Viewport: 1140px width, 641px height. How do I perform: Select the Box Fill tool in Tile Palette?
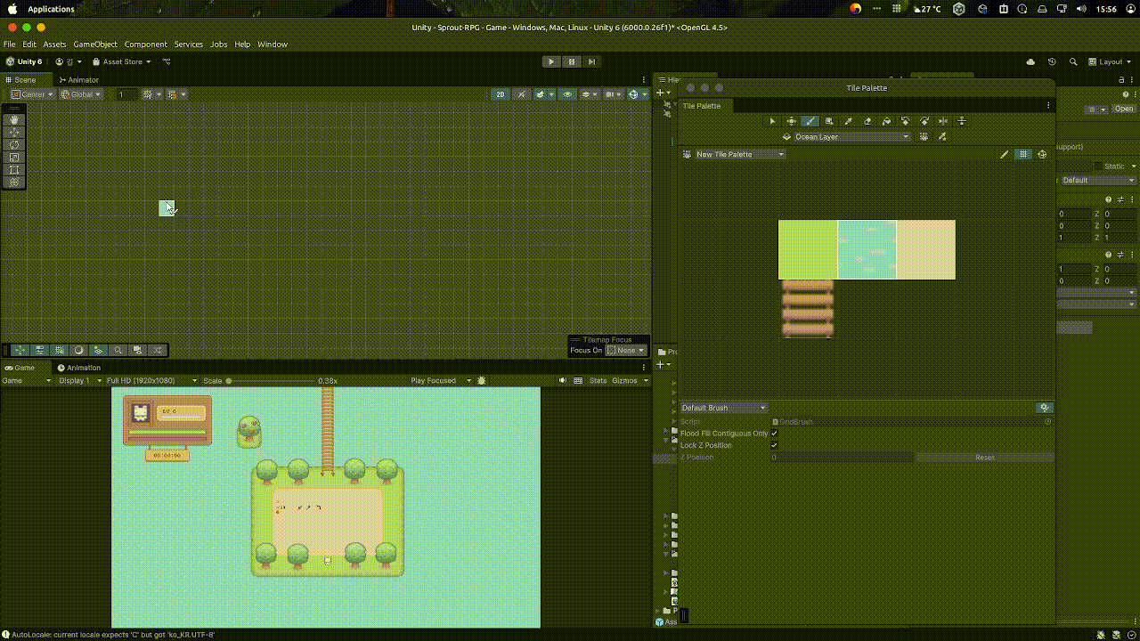[829, 121]
